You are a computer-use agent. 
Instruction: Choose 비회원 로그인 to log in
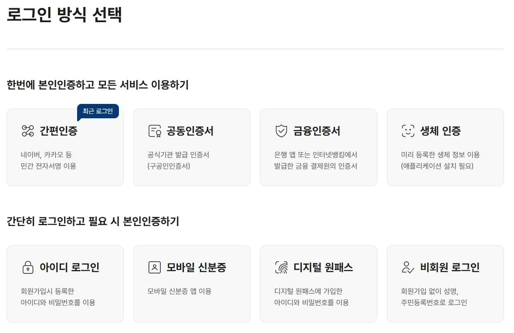[445, 283]
